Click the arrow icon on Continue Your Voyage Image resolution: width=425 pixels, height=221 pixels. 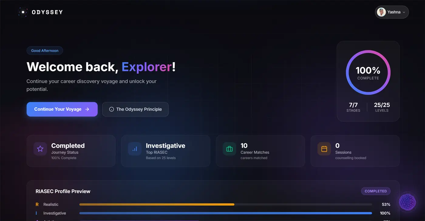tap(87, 109)
